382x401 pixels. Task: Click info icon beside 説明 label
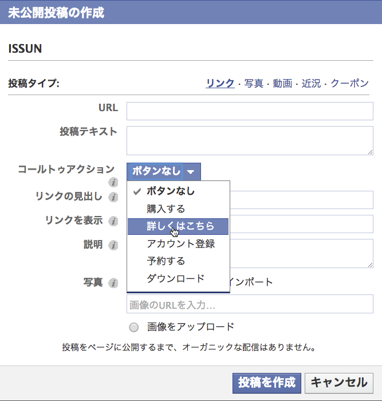[x=113, y=245]
